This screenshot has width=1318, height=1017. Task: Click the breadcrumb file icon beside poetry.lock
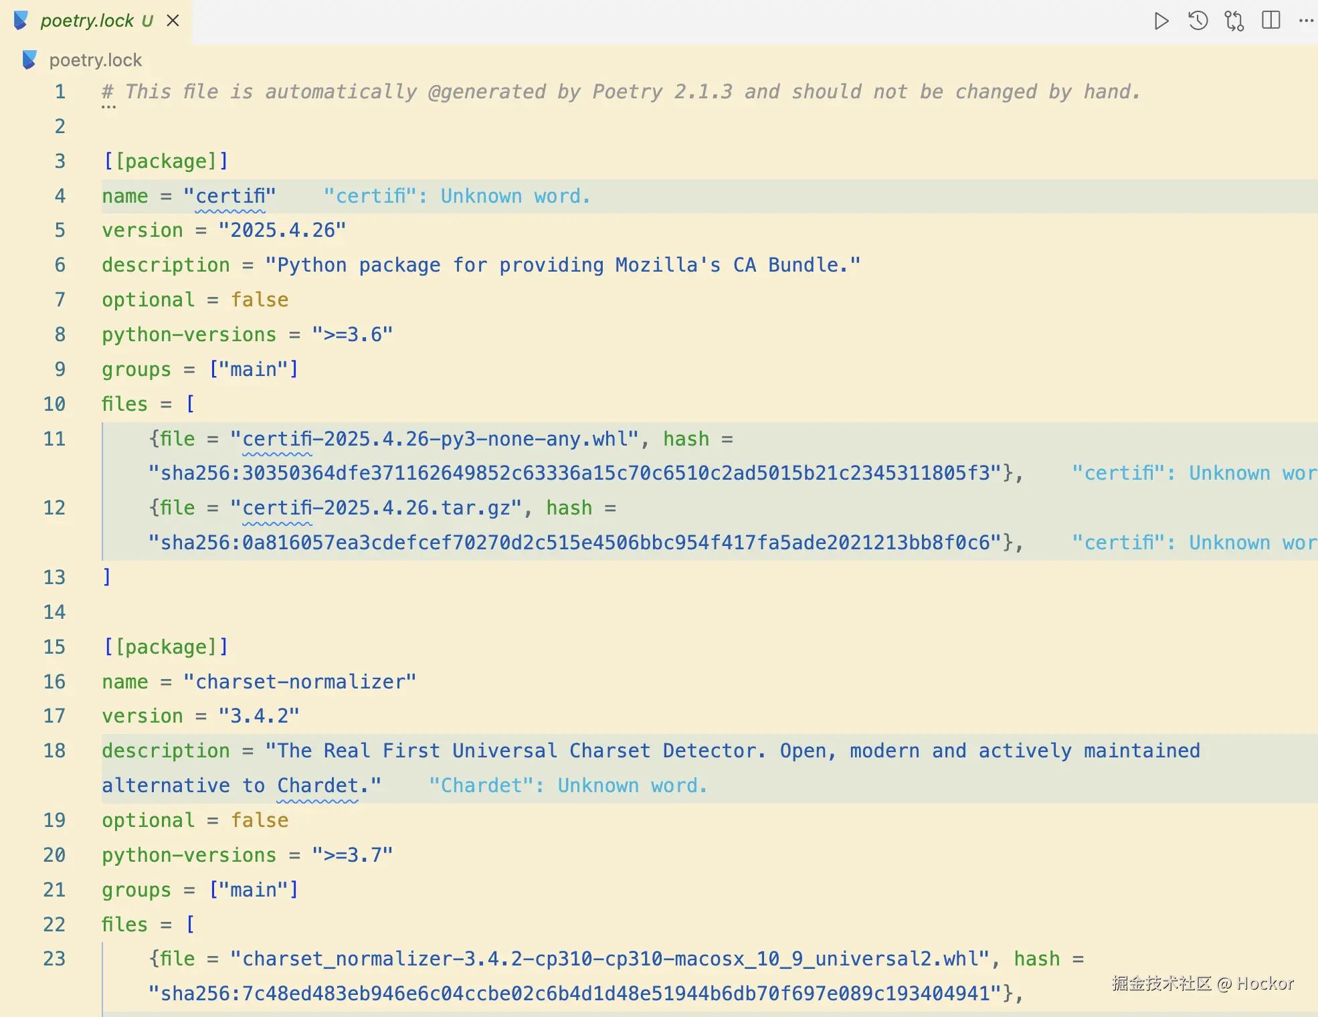pos(29,60)
